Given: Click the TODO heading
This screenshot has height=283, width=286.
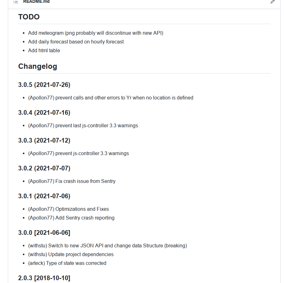Looking at the screenshot, I should click(x=29, y=17).
